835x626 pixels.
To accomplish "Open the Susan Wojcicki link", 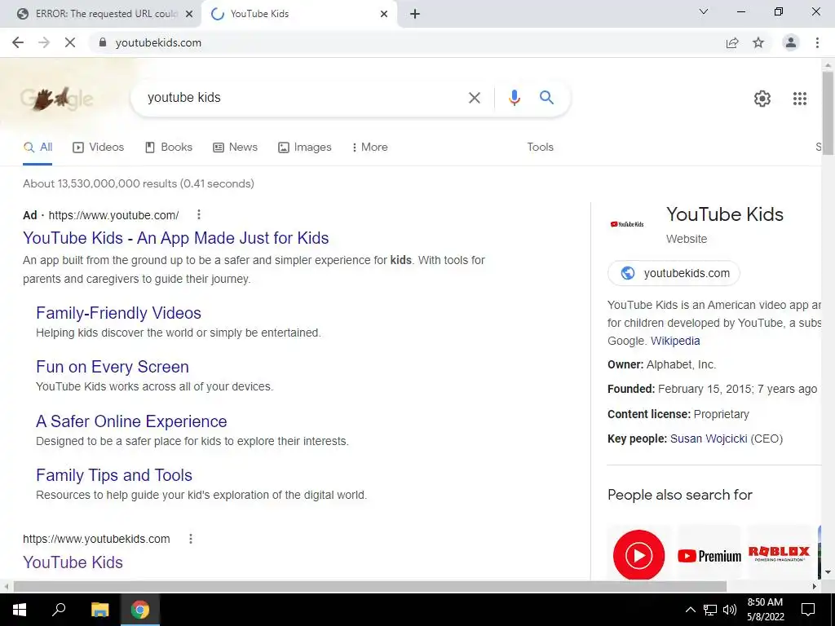I will (709, 439).
